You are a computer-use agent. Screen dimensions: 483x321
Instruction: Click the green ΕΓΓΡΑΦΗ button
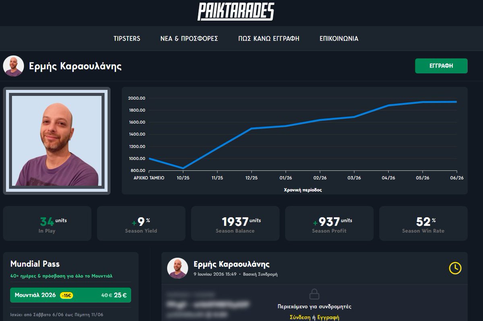pyautogui.click(x=441, y=66)
